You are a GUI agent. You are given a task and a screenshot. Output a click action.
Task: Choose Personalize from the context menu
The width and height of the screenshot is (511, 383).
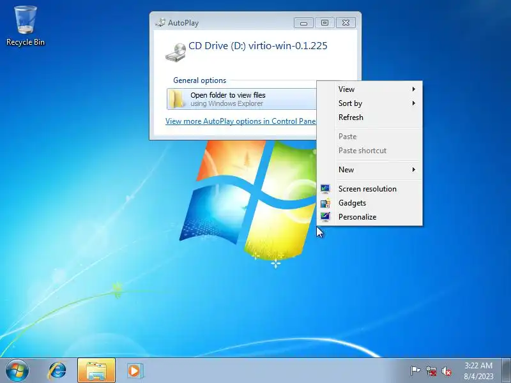(370, 217)
